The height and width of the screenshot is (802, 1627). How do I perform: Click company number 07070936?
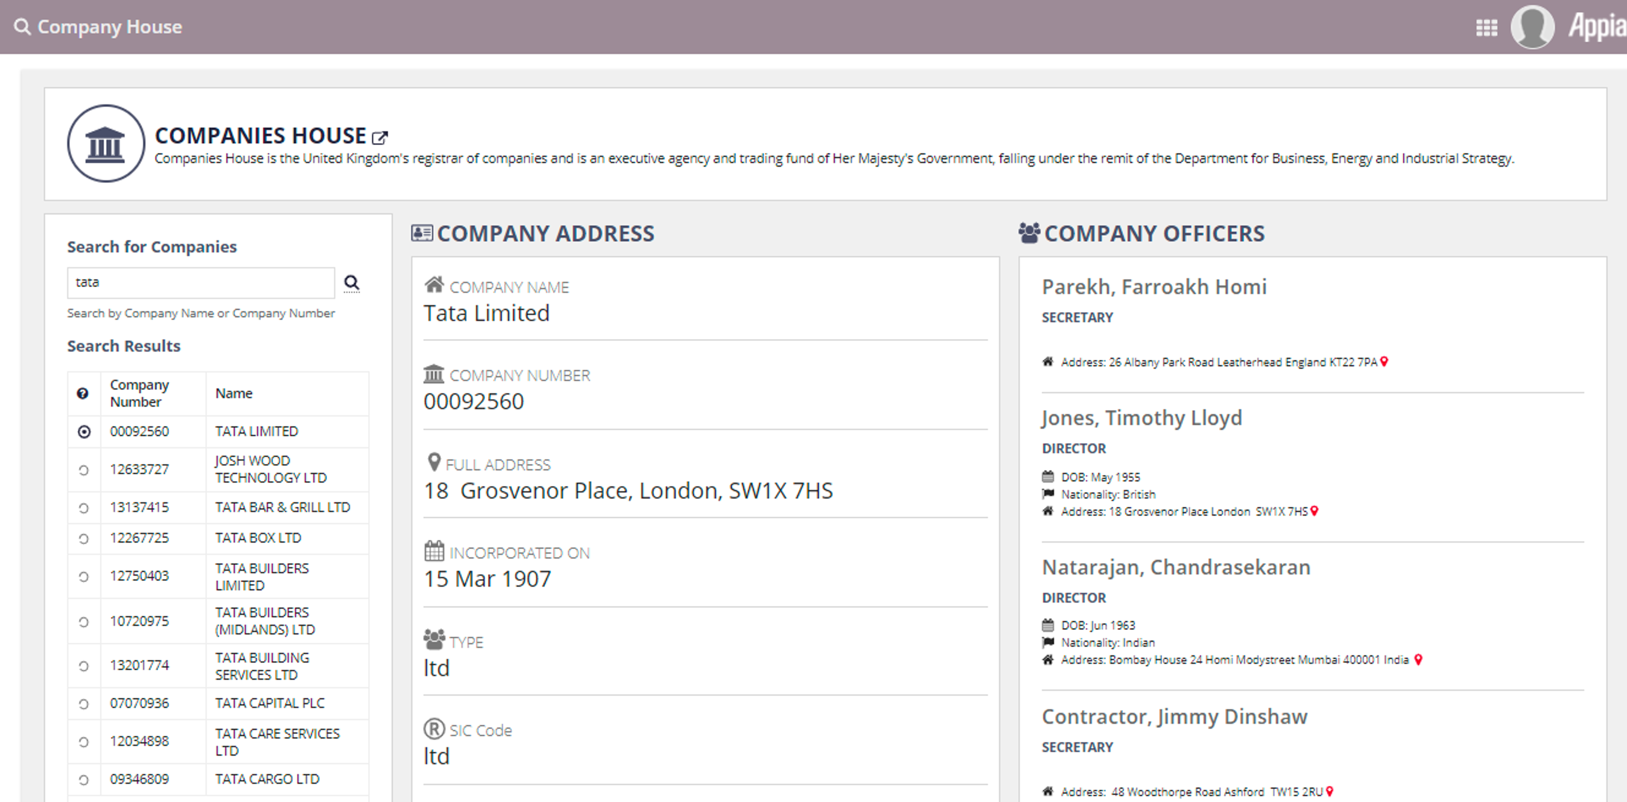point(139,703)
